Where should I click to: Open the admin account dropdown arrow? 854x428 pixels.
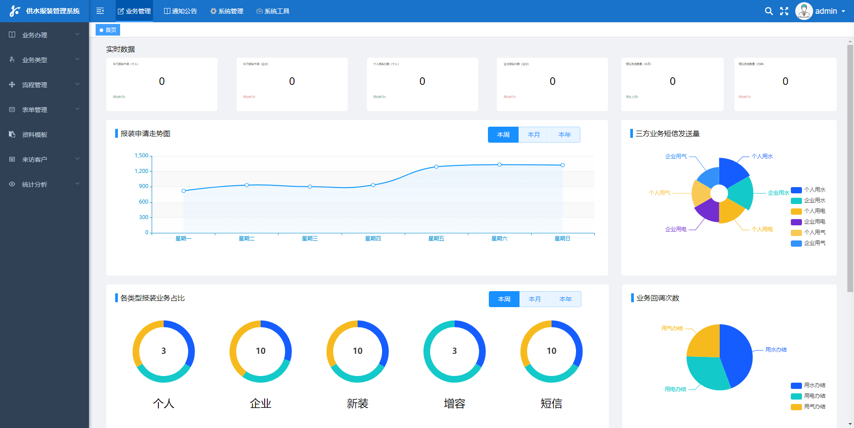pyautogui.click(x=843, y=11)
